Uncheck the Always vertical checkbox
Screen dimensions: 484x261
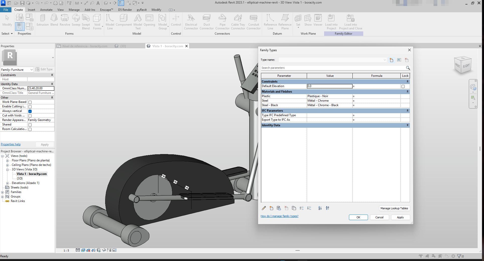coord(30,111)
